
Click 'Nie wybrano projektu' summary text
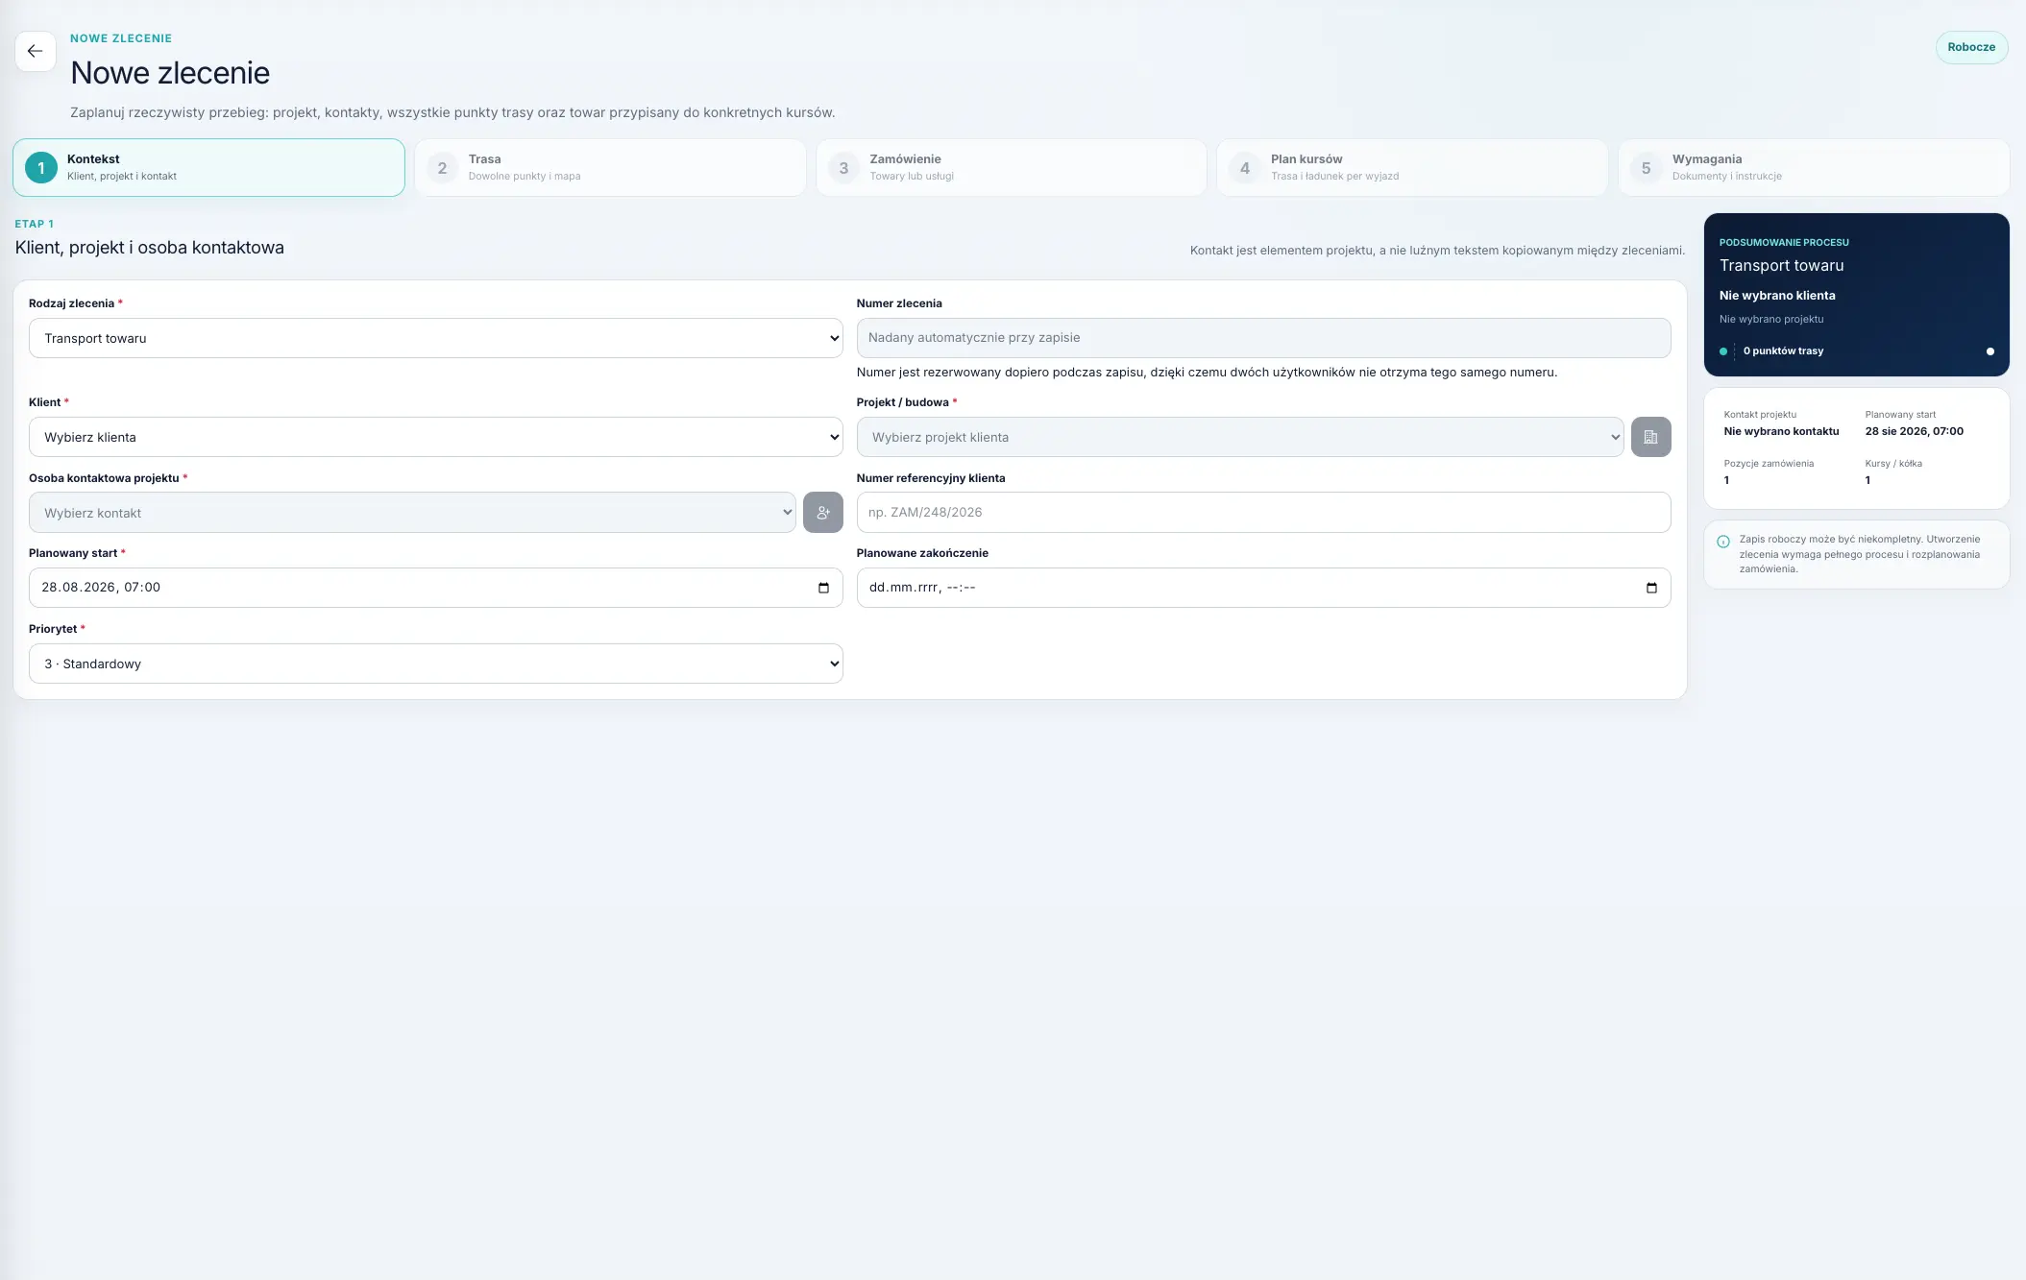pos(1770,319)
